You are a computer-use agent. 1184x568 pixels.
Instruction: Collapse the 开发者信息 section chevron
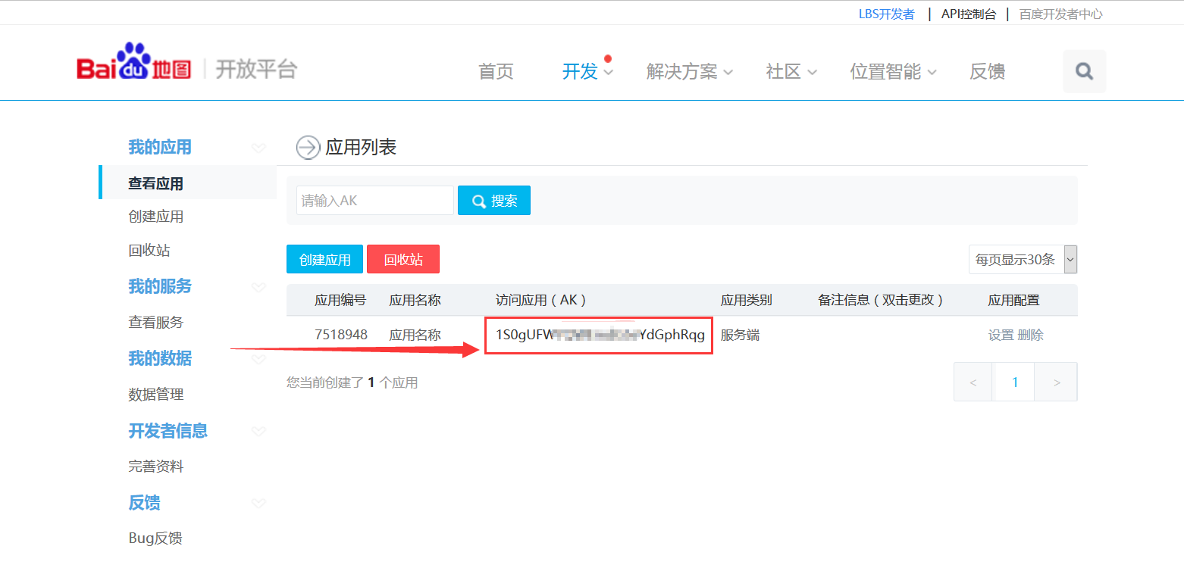point(258,430)
